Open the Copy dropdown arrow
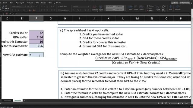 [8, 8]
